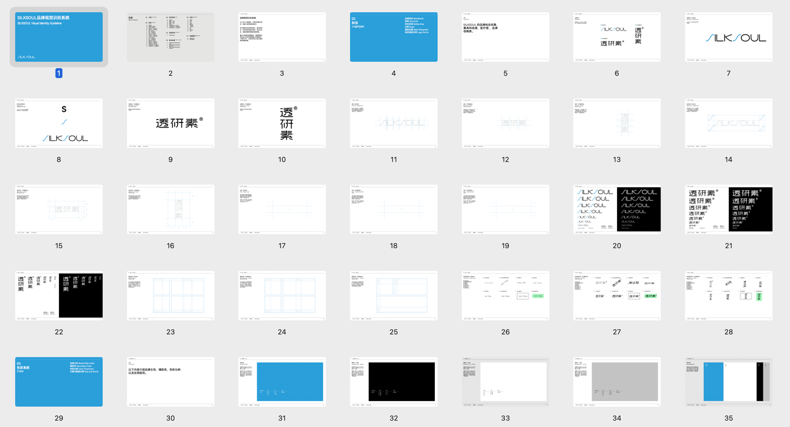
Task: Select slide 22 vertical logo scale thumbnail
Action: (x=59, y=295)
